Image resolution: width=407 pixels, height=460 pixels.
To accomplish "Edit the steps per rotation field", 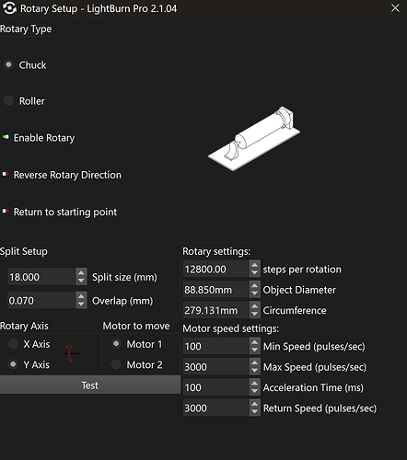I will [216, 269].
